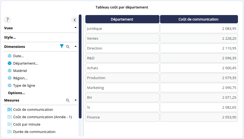Toggle the Département dimension

pos(26,63)
